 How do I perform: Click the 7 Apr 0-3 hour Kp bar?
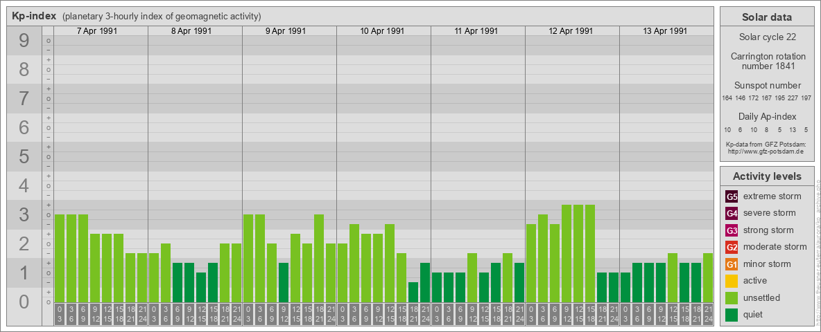60,258
